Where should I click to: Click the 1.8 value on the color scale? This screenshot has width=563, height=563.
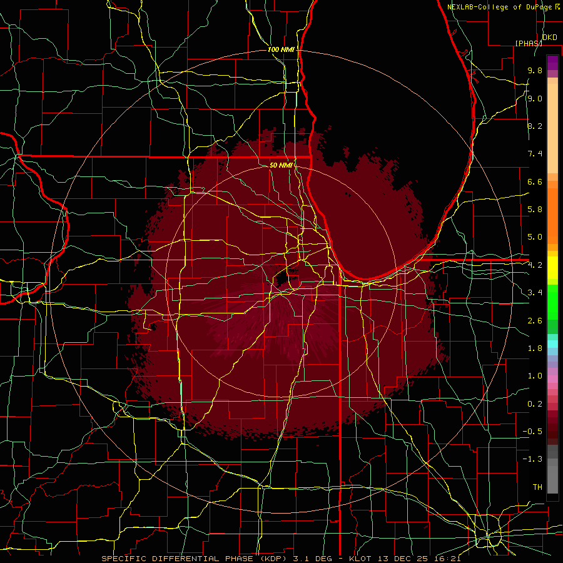(x=535, y=348)
